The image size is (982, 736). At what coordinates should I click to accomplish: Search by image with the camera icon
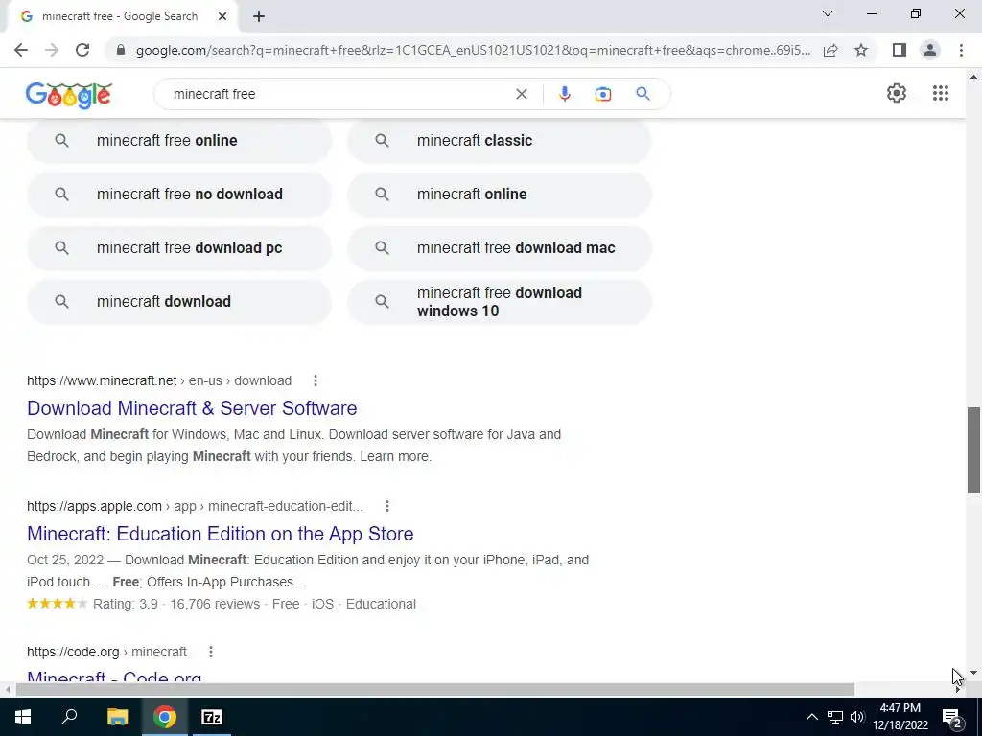pyautogui.click(x=602, y=94)
